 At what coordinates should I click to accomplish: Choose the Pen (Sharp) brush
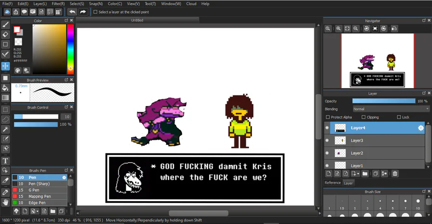pos(39,184)
